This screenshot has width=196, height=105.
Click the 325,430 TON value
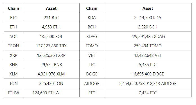pyautogui.click(x=51, y=83)
